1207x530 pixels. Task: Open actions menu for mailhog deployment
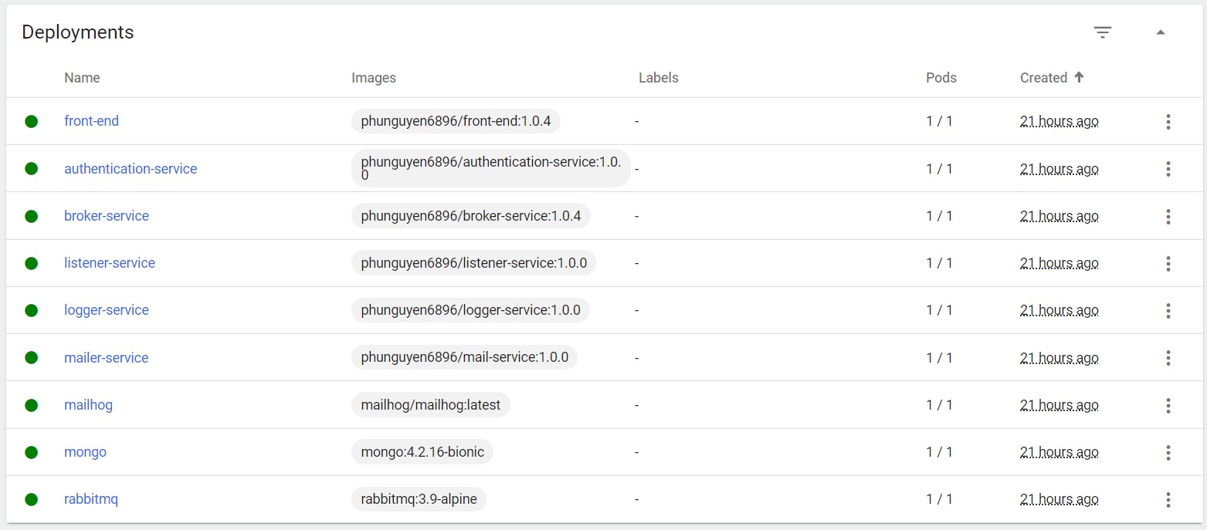[x=1168, y=405]
